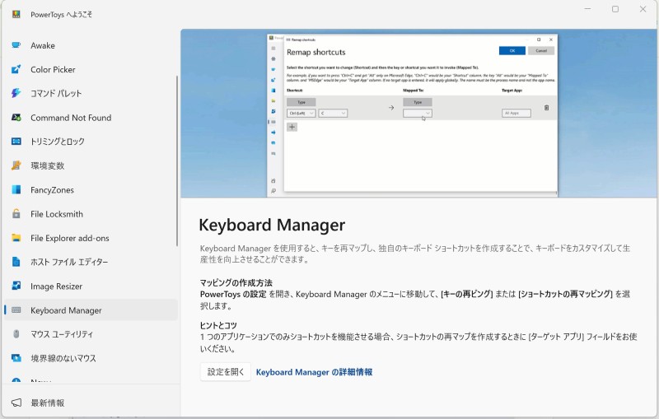Select Image Resizer in the sidebar
Screen dimensions: 659x419
tap(91, 286)
